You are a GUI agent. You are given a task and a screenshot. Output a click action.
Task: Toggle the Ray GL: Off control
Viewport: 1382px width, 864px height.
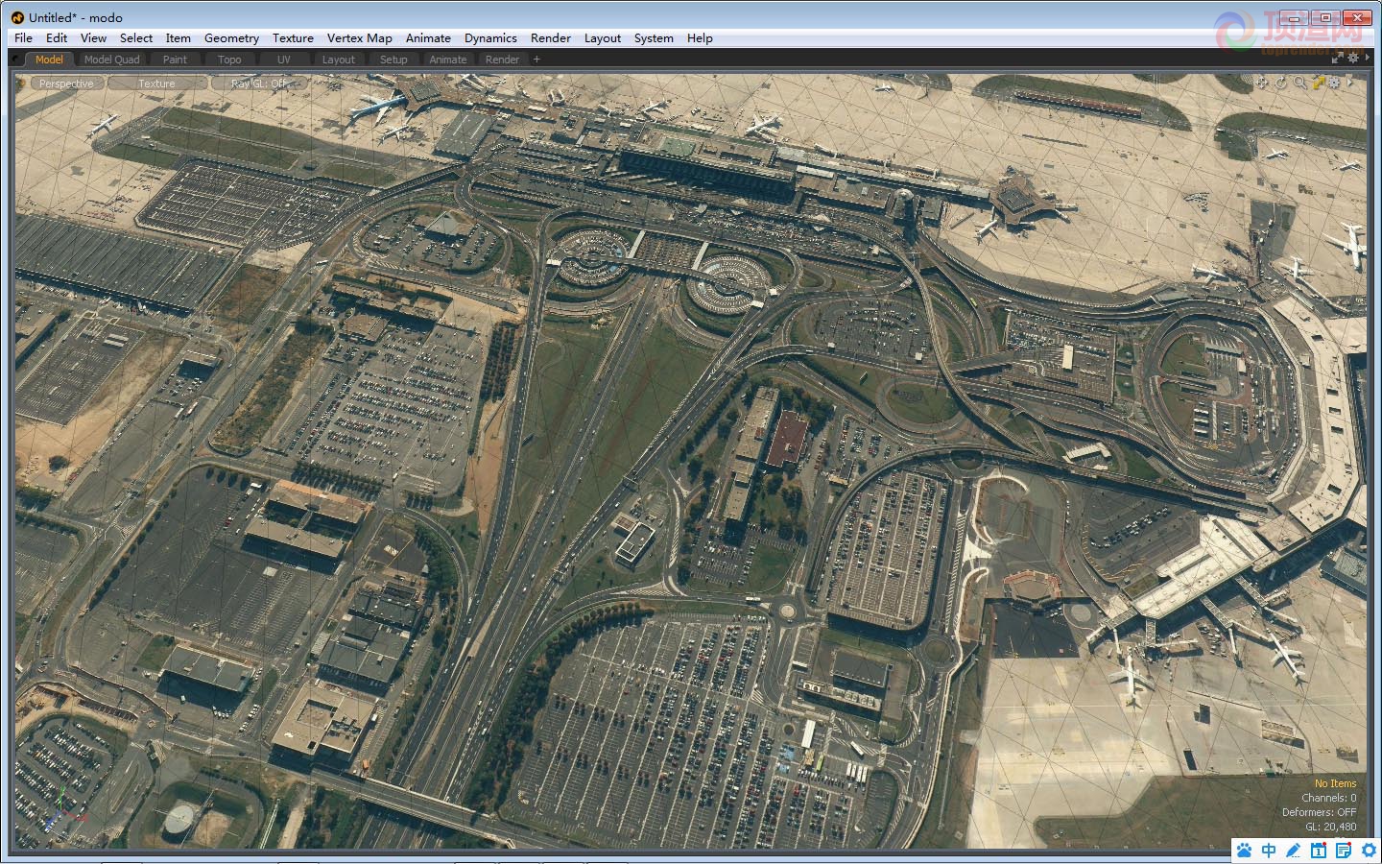pos(257,84)
